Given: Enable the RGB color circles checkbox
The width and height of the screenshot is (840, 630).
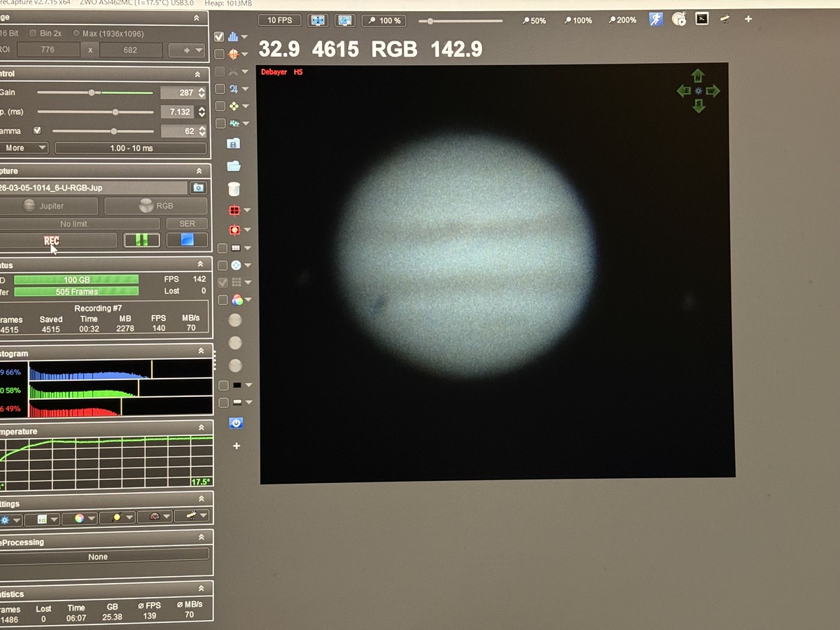Looking at the screenshot, I should coord(223,300).
